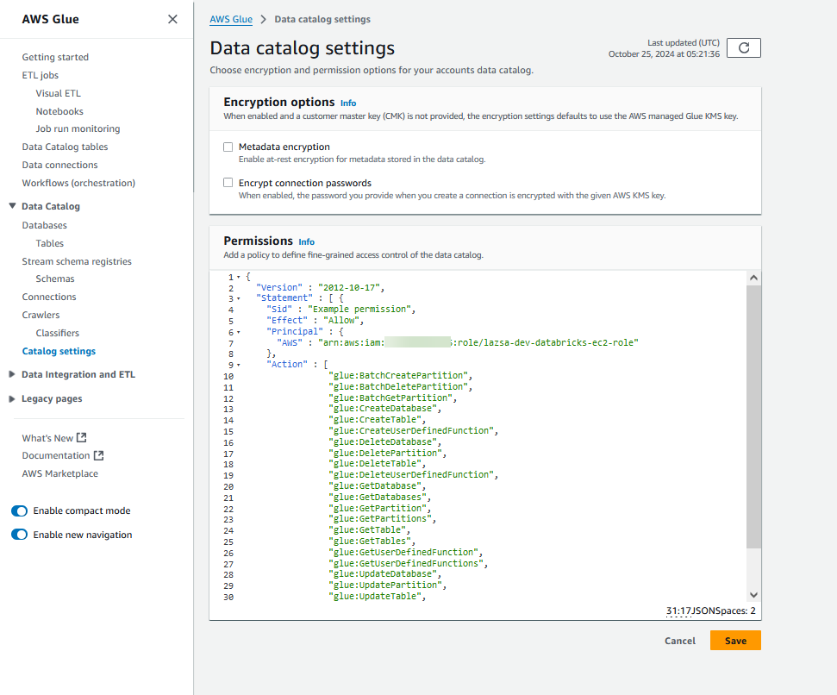Expand Data Integration and ETL section
Image resolution: width=837 pixels, height=695 pixels.
coord(12,374)
